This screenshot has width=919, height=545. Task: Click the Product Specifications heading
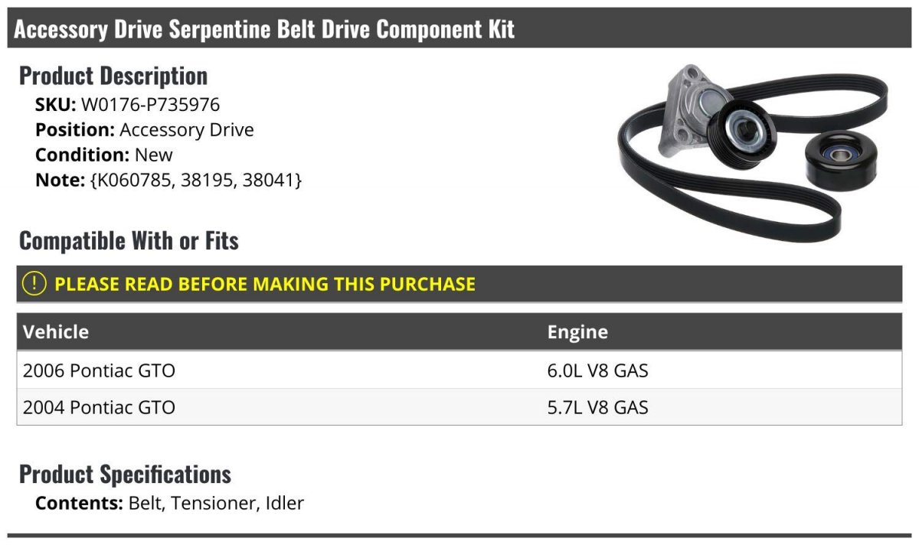point(125,475)
